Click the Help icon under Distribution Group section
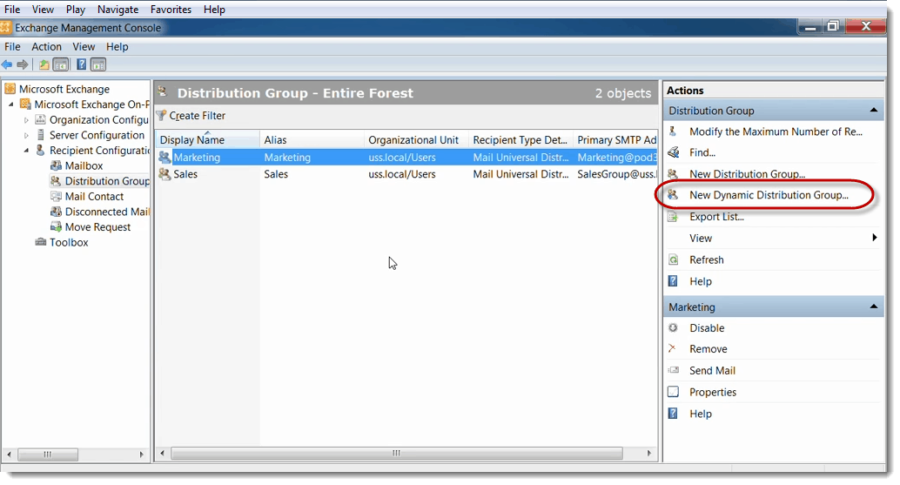This screenshot has width=900, height=485. 674,281
